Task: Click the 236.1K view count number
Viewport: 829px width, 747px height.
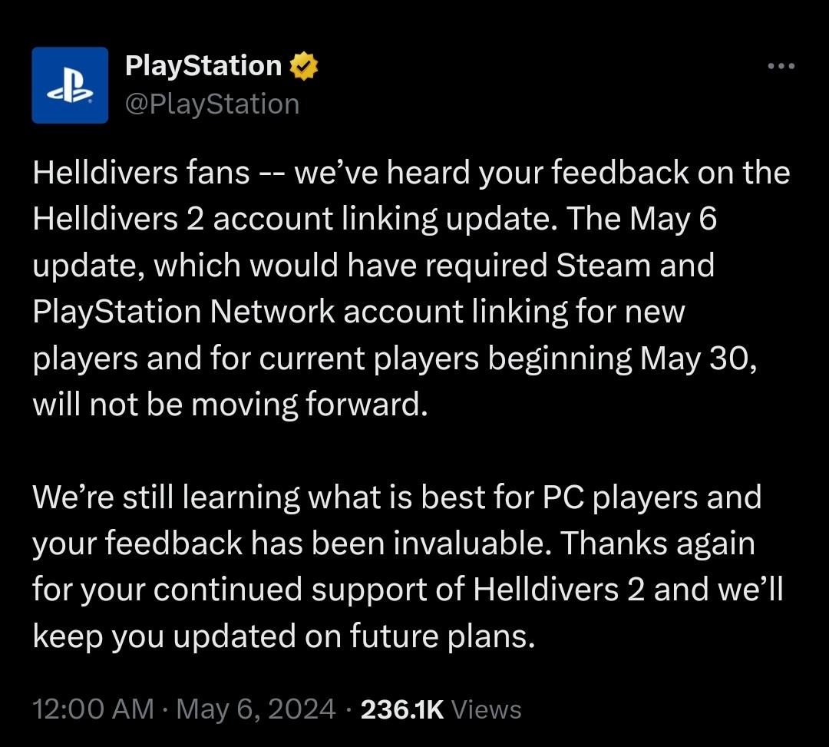Action: click(402, 708)
